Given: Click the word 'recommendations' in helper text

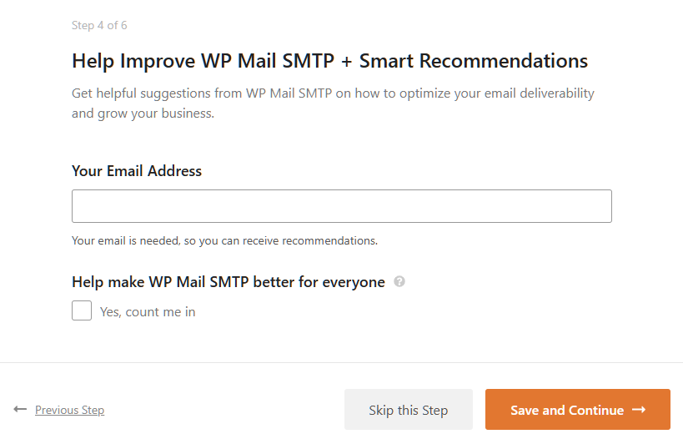Looking at the screenshot, I should coord(329,241).
